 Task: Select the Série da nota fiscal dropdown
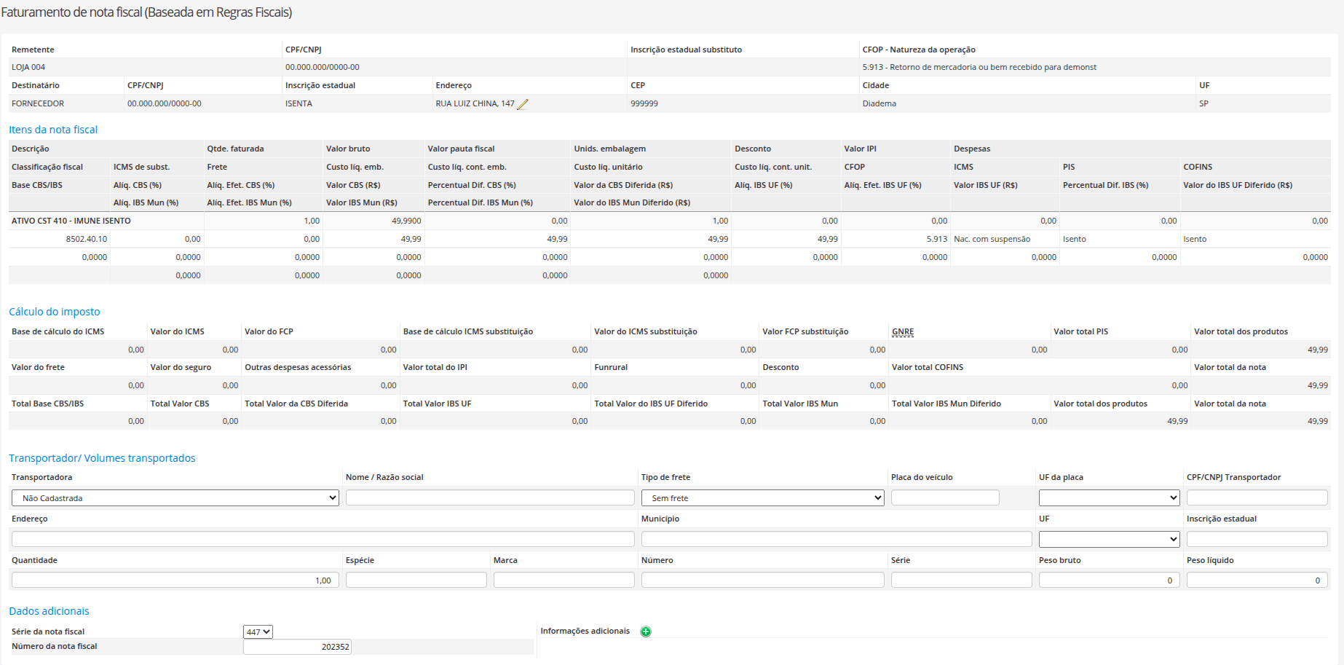pos(258,631)
